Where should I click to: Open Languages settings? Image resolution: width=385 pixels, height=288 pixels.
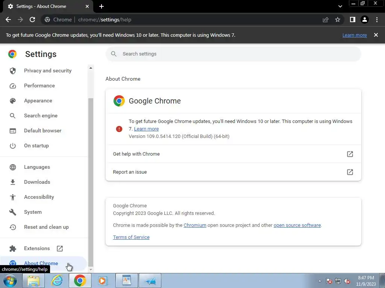[44, 167]
